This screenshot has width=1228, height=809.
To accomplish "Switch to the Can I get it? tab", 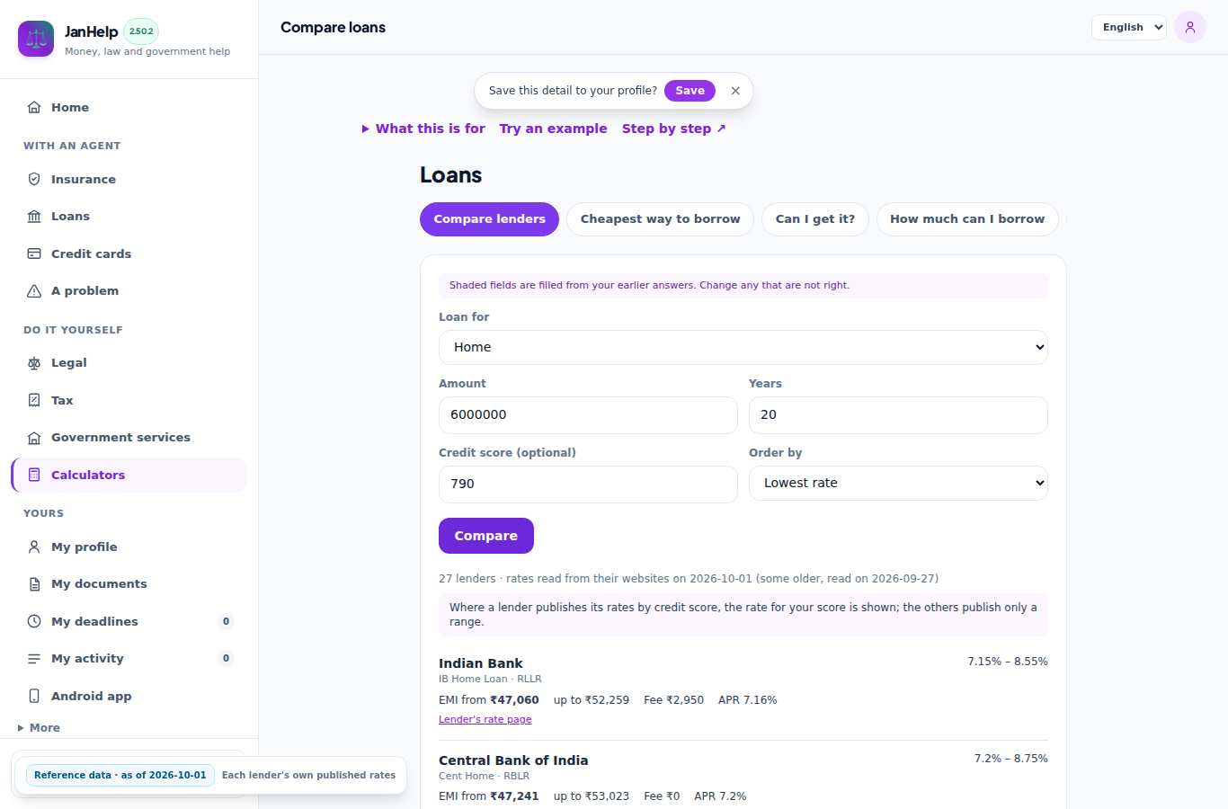I will [x=815, y=219].
